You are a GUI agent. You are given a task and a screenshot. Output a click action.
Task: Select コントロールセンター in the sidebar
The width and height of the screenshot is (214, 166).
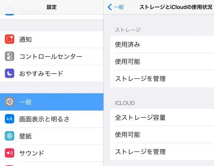pos(50,56)
